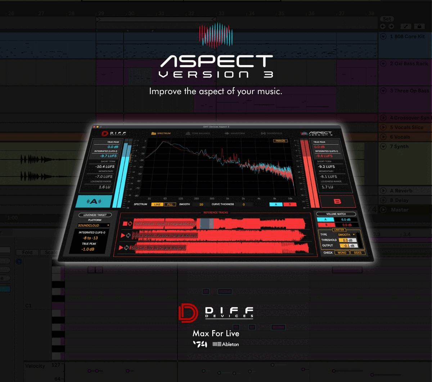Viewport: 432px width, 382px height.
Task: Click the limiter Threshold value field
Action: coord(348,240)
